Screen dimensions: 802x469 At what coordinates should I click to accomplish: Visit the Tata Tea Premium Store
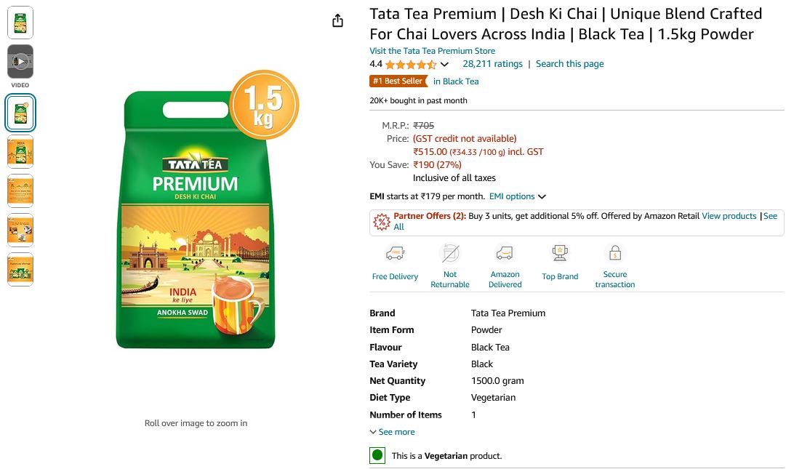(x=432, y=51)
